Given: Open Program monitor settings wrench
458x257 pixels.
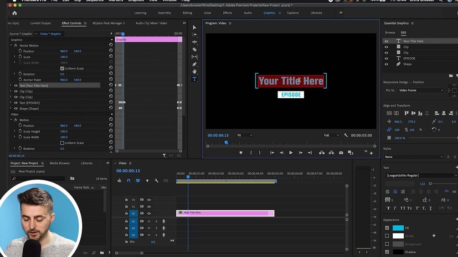Looking at the screenshot, I should pyautogui.click(x=346, y=135).
